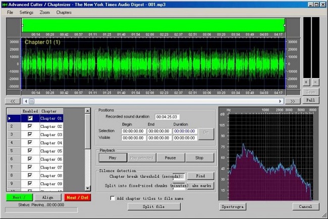Jump backward with the << button
This screenshot has width=328, height=219.
point(13,101)
